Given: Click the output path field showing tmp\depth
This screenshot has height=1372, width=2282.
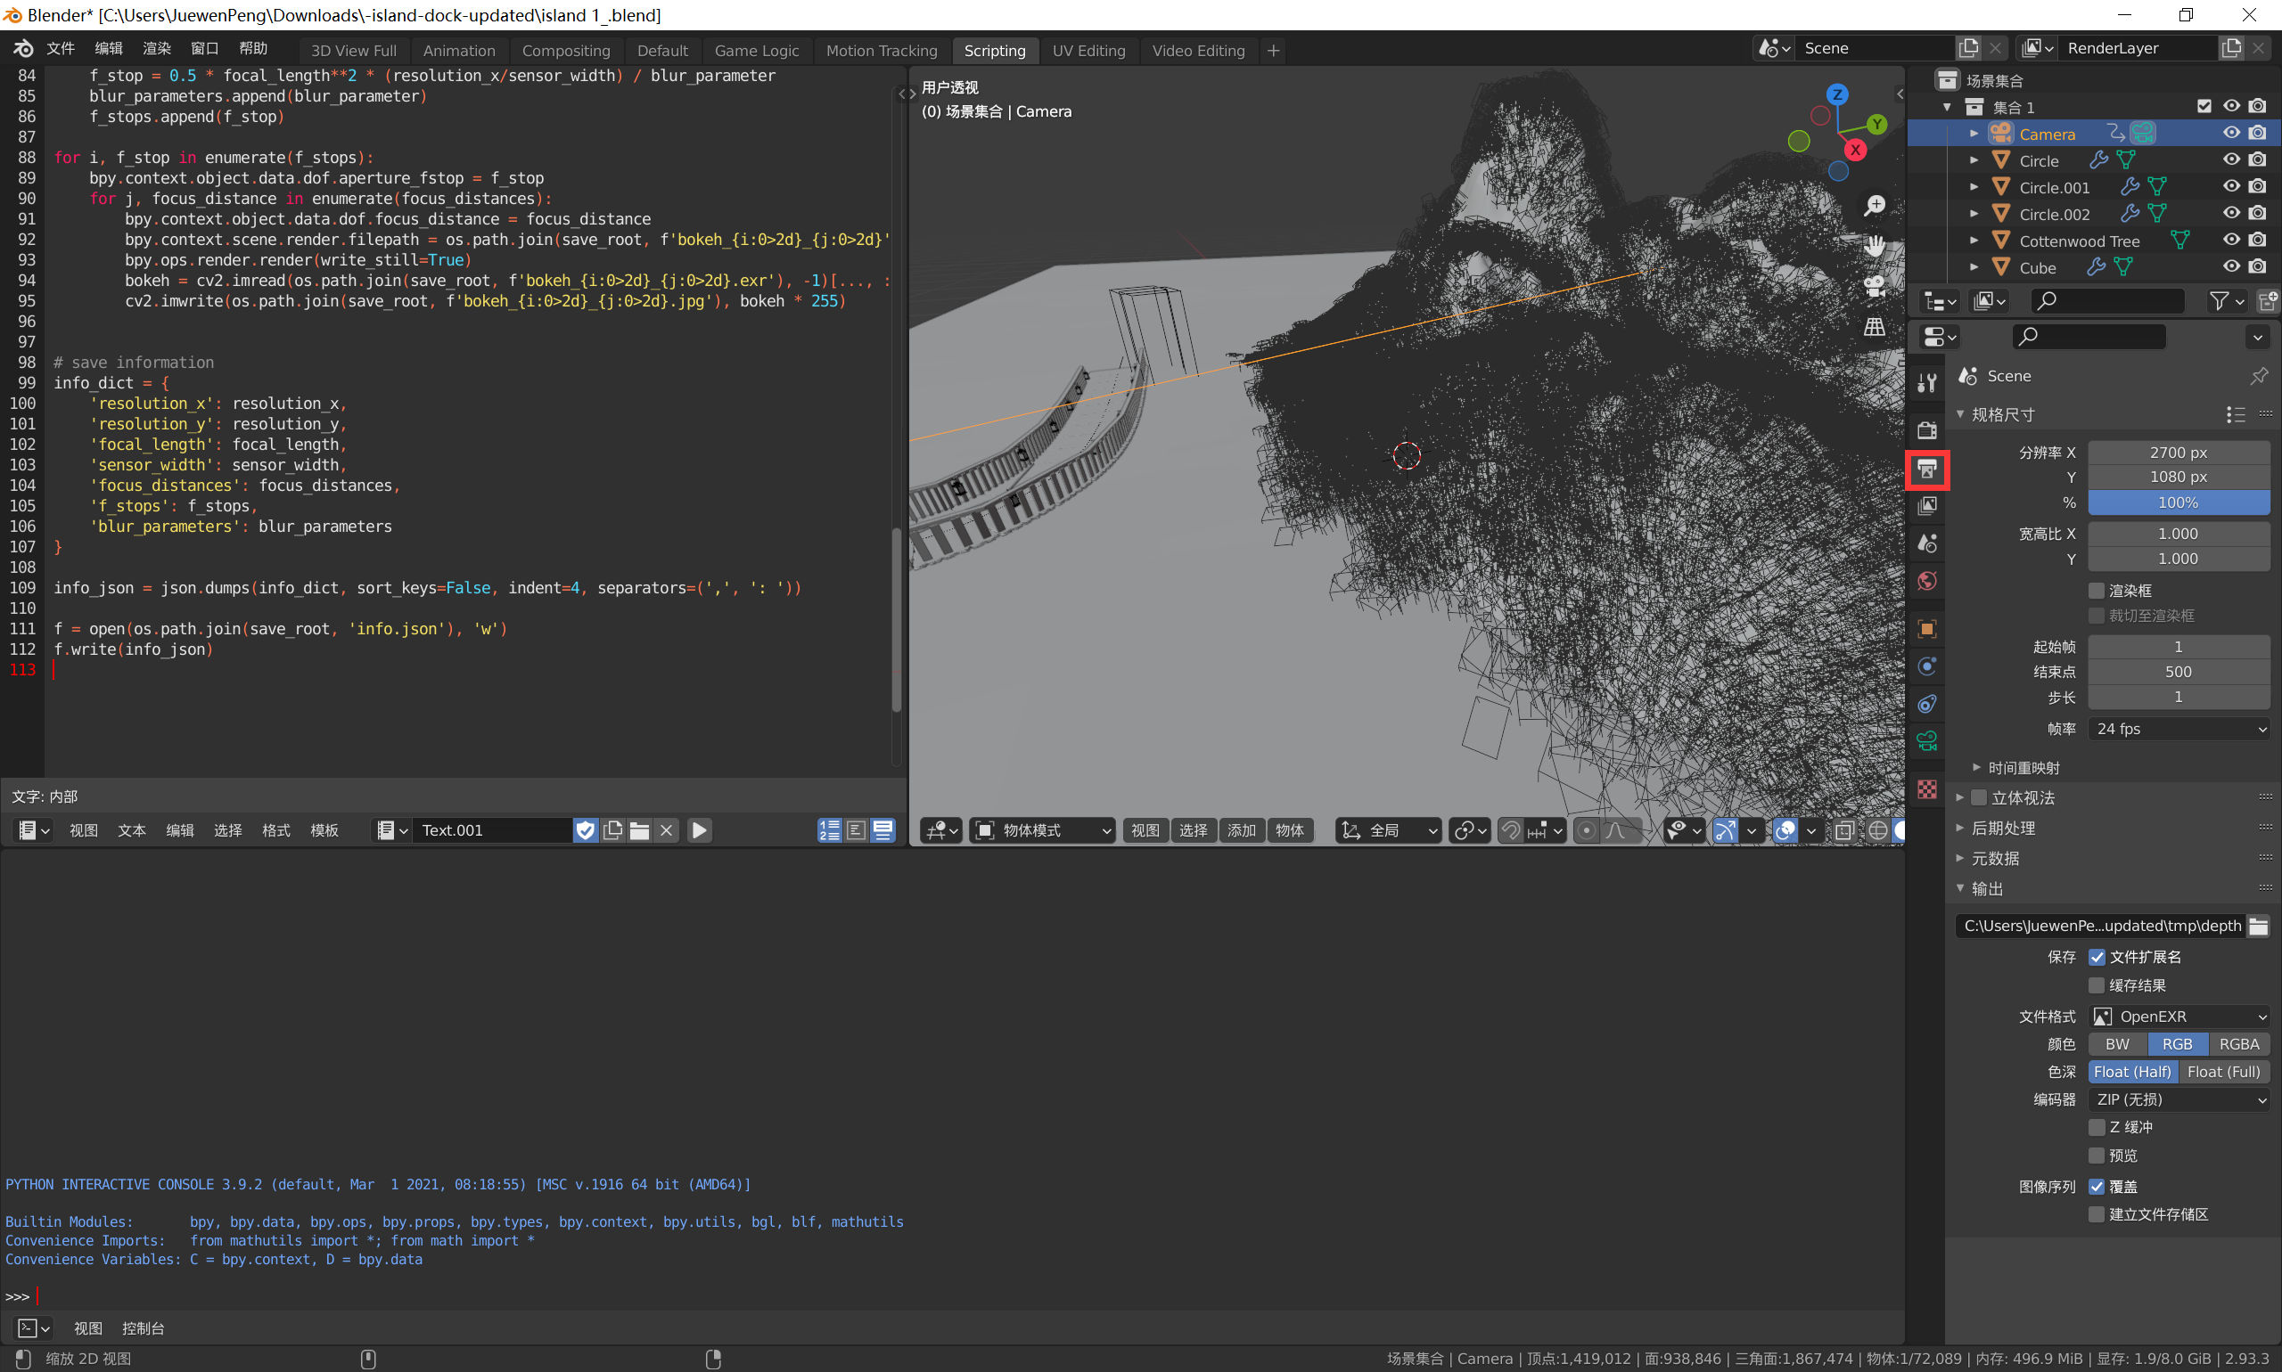Looking at the screenshot, I should (x=2100, y=926).
